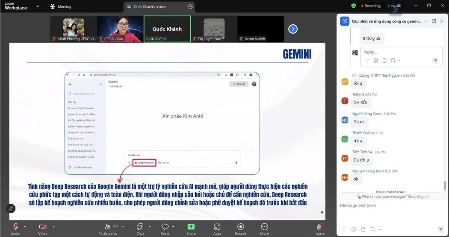The width and height of the screenshot is (449, 237).
Task: Click Trần Tình 94 sender name
Action: tap(362, 152)
